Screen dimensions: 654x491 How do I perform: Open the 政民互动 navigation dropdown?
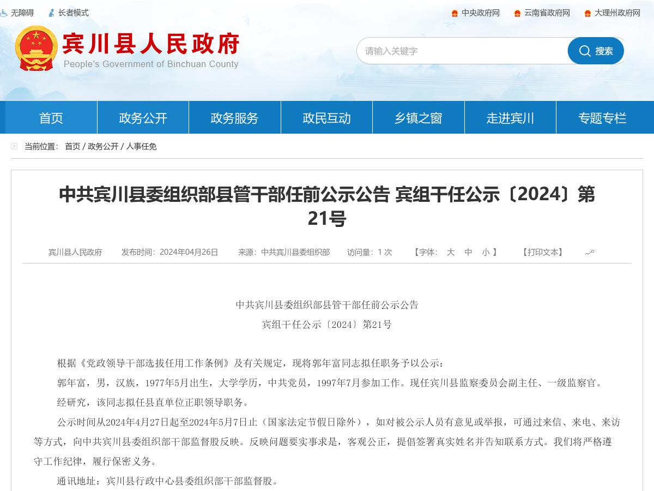point(326,117)
